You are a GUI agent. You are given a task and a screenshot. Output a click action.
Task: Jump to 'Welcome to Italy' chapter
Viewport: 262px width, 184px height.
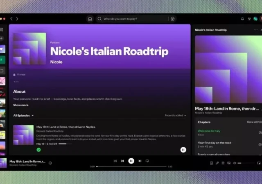209,131
